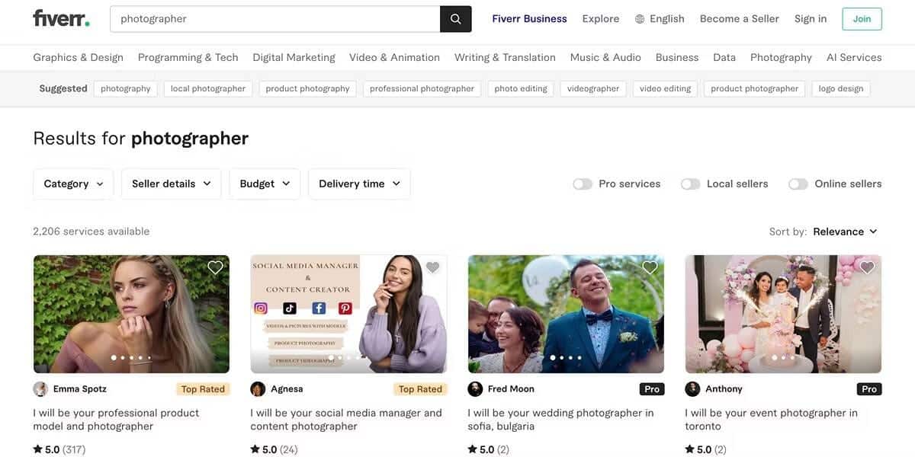The image size is (915, 457).
Task: Toggle Online sellers filter
Action: pyautogui.click(x=798, y=184)
